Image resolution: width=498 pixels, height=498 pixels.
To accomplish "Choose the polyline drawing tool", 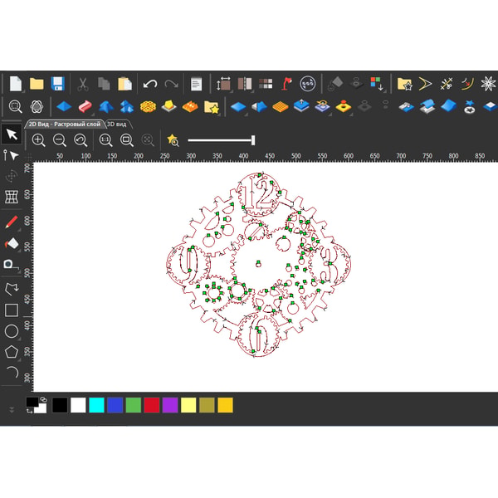I will coord(12,288).
